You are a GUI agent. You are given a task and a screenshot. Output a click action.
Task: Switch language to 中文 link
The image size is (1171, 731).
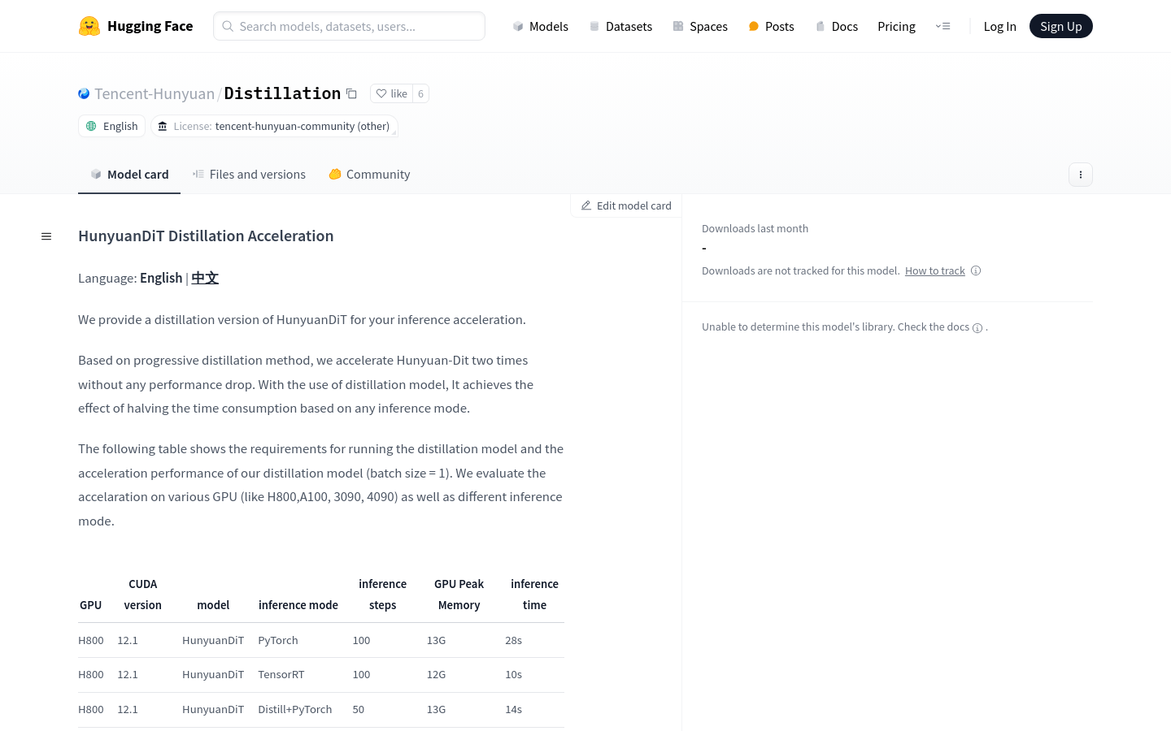[x=205, y=278]
